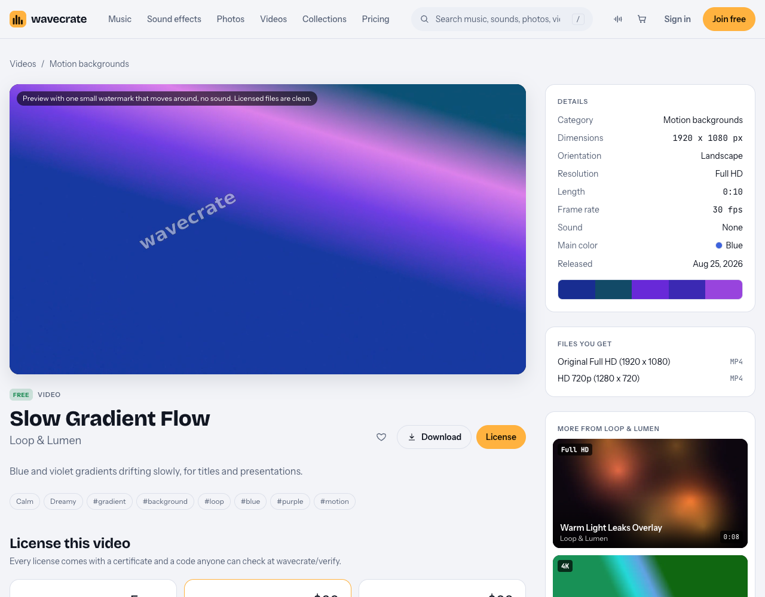Click the Join free button

coord(729,19)
